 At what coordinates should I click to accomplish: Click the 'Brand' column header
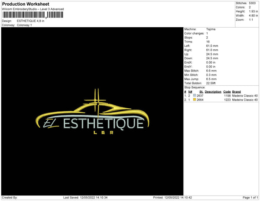[236, 92]
